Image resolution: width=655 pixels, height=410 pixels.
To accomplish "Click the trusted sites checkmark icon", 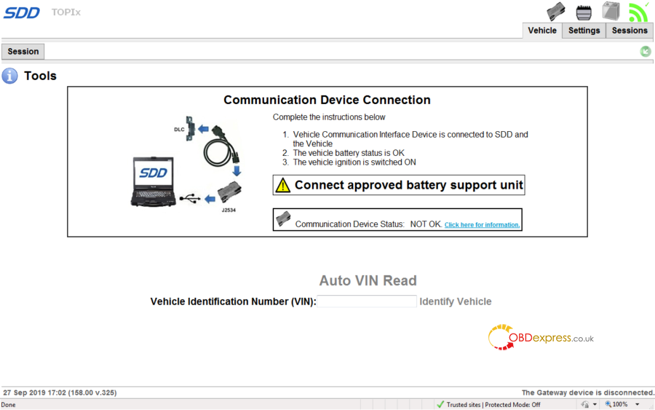I will (x=440, y=405).
